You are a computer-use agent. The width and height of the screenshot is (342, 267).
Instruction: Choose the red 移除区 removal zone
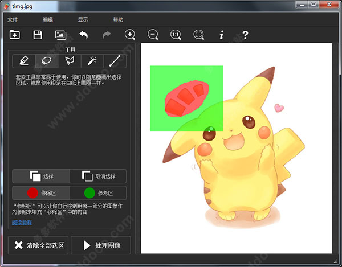(41, 193)
